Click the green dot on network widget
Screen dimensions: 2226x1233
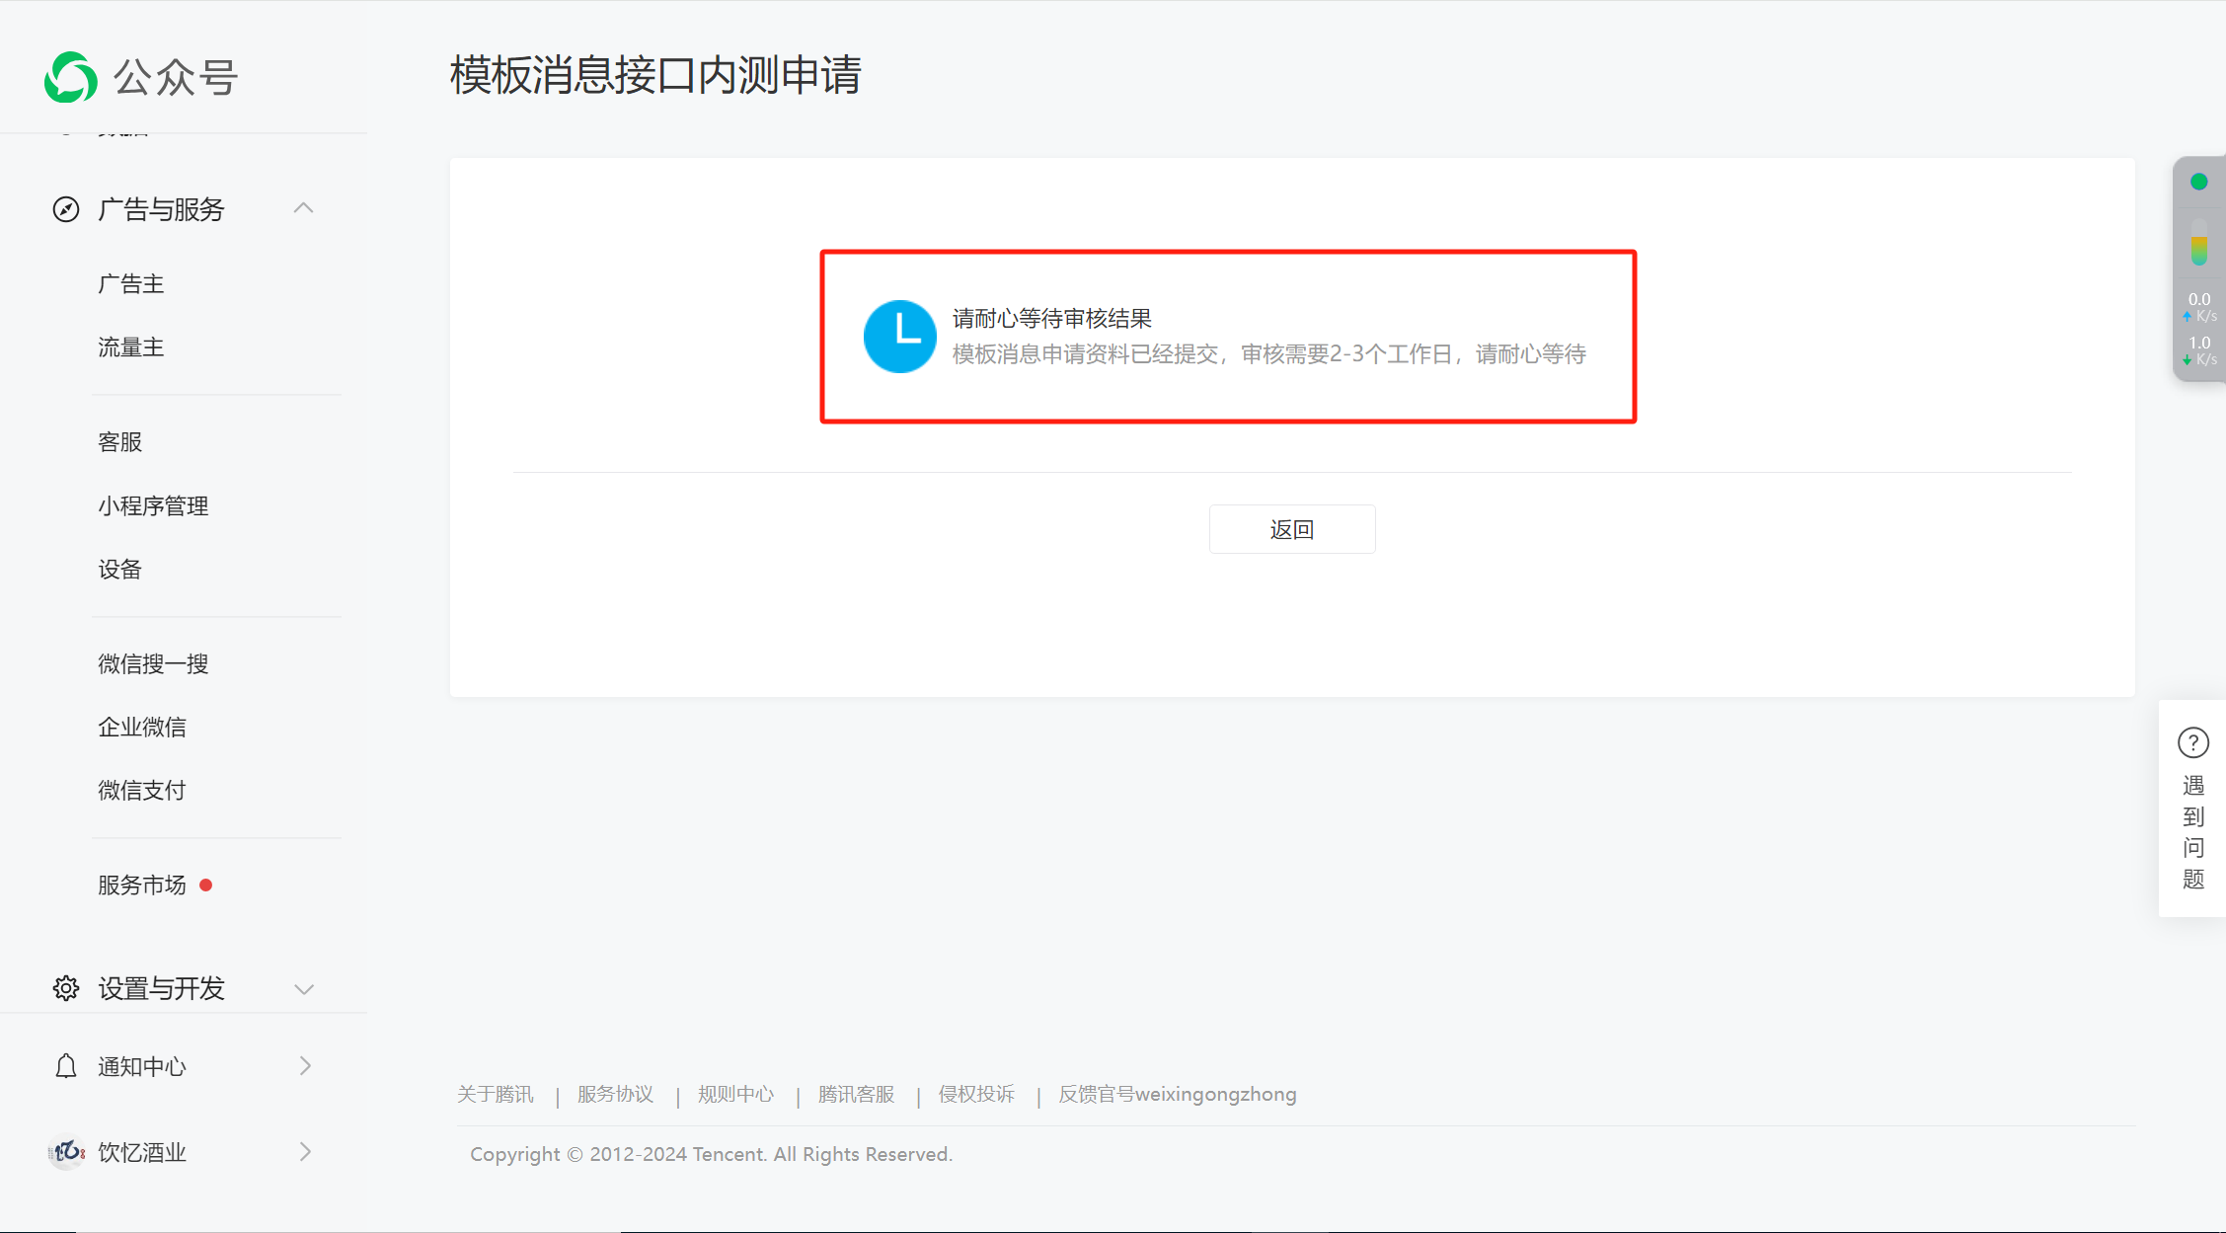[2198, 182]
